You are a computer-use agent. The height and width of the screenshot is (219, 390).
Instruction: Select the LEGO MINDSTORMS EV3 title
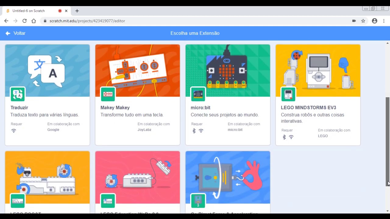click(x=308, y=108)
